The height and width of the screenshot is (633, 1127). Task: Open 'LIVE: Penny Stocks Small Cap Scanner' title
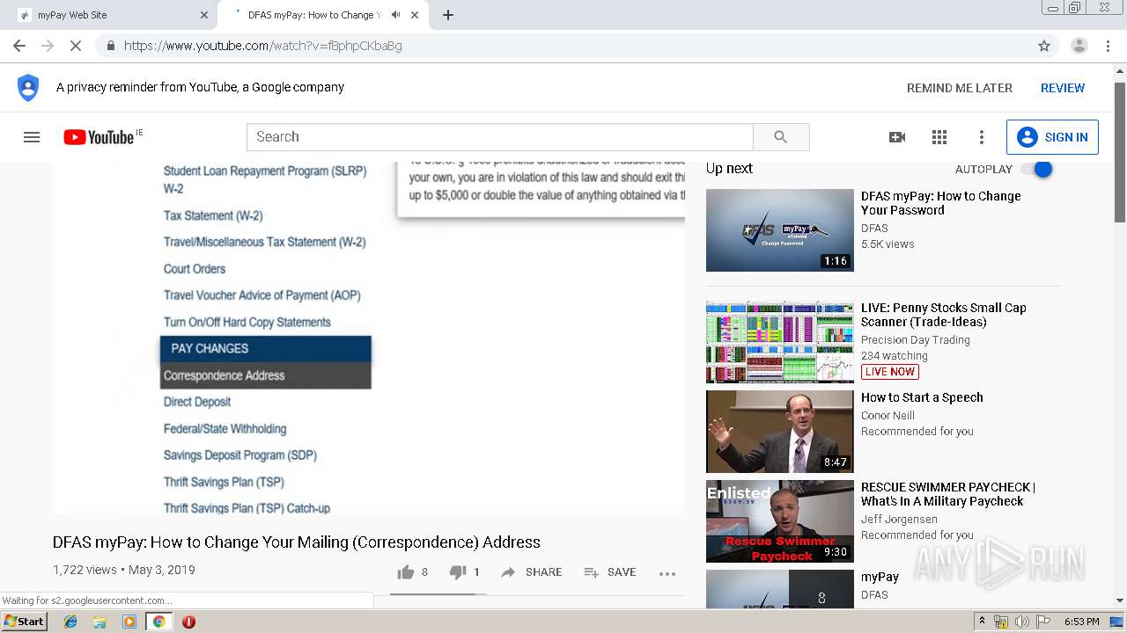[944, 315]
